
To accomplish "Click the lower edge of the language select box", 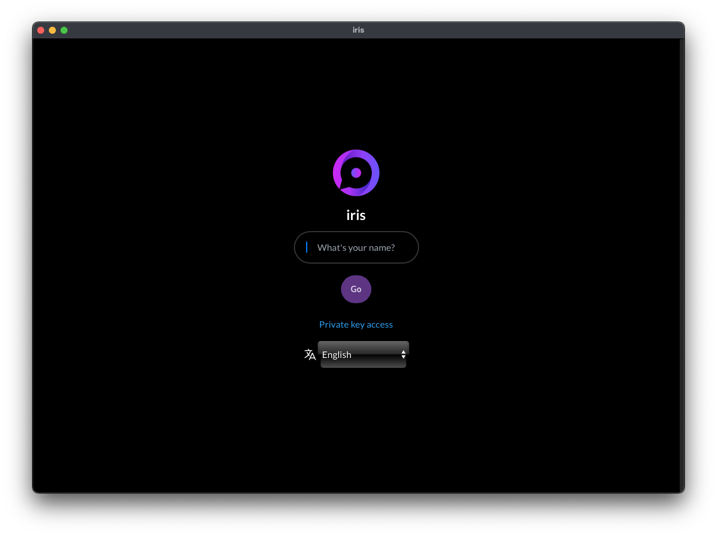I will click(363, 365).
